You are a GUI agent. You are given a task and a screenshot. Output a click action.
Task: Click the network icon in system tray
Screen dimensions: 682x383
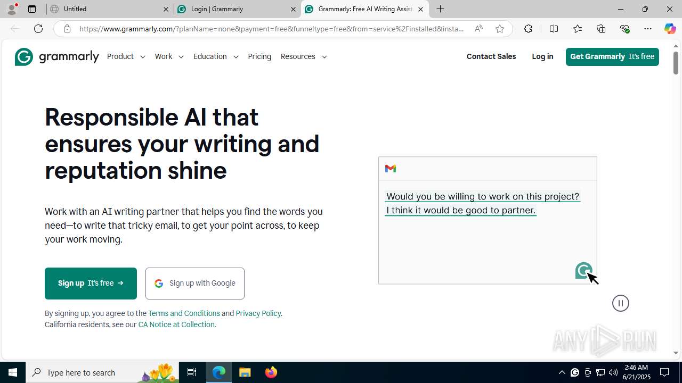[600, 372]
